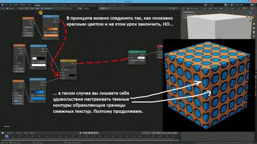Play animation forward button
257x144 pixels.
coord(92,133)
